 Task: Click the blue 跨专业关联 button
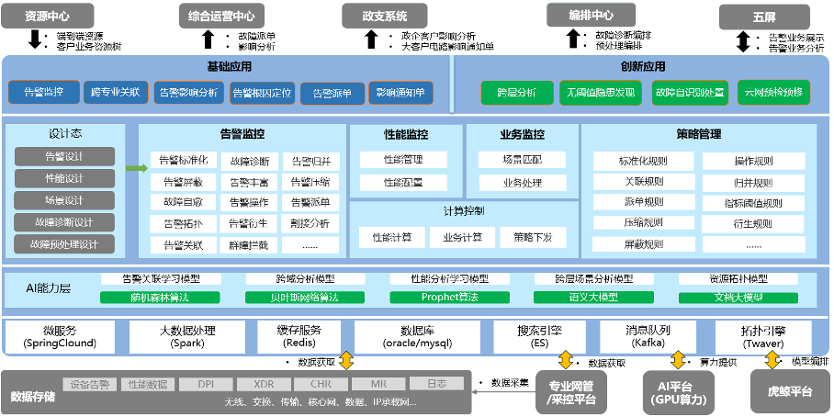[x=116, y=93]
